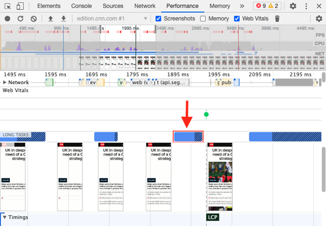
Task: Click the red error count badge
Action: coord(260,6)
